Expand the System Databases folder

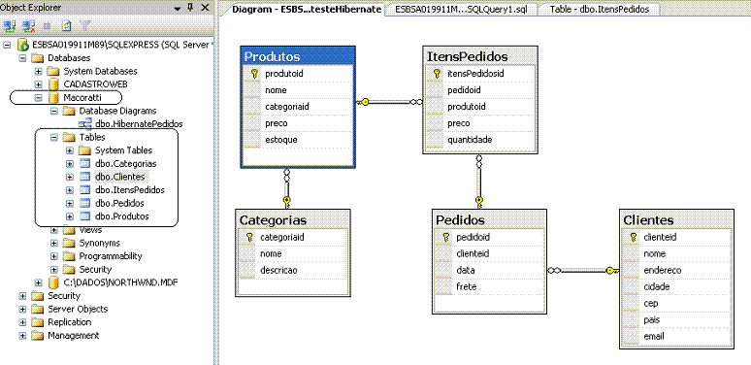click(x=38, y=72)
